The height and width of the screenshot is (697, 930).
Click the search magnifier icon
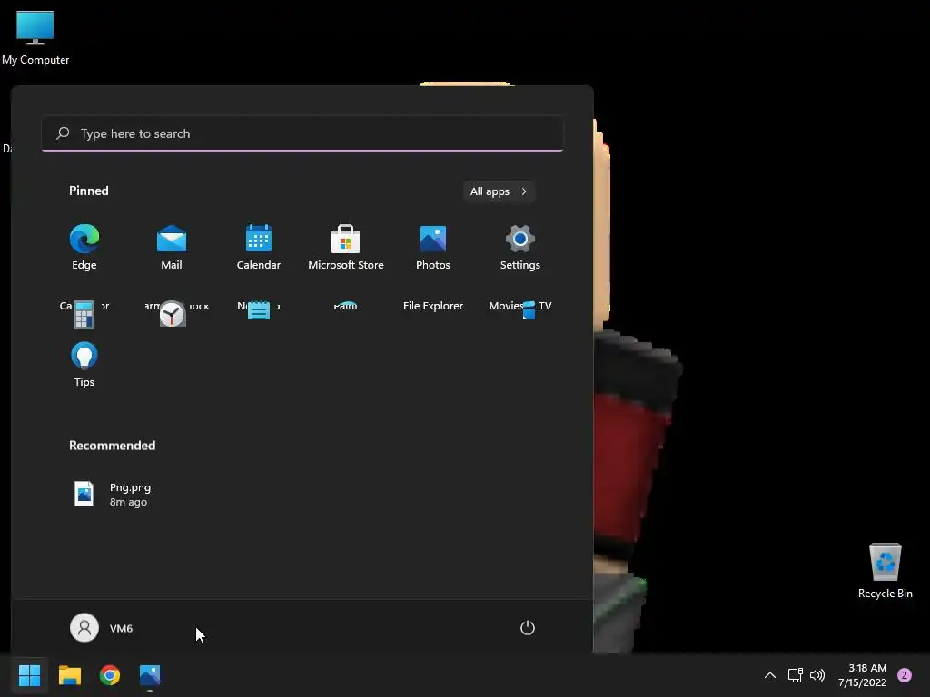click(63, 133)
